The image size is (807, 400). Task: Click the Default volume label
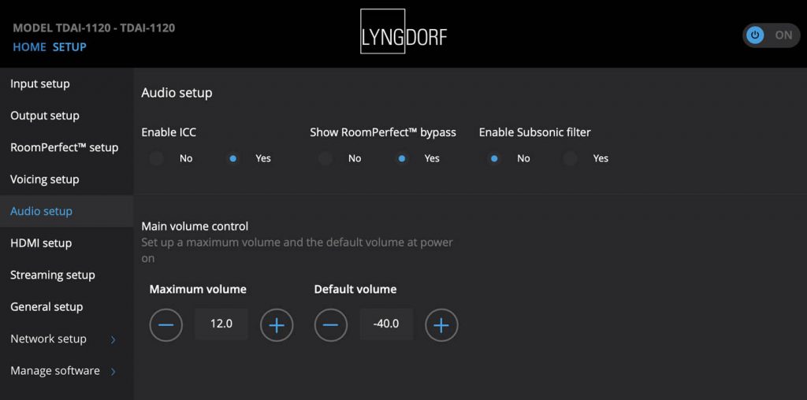pyautogui.click(x=355, y=290)
